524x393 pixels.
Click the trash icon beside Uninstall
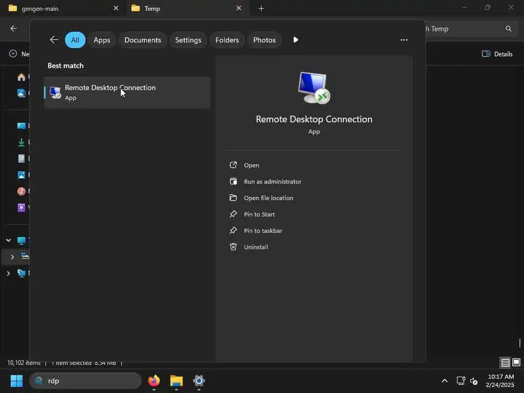[233, 247]
